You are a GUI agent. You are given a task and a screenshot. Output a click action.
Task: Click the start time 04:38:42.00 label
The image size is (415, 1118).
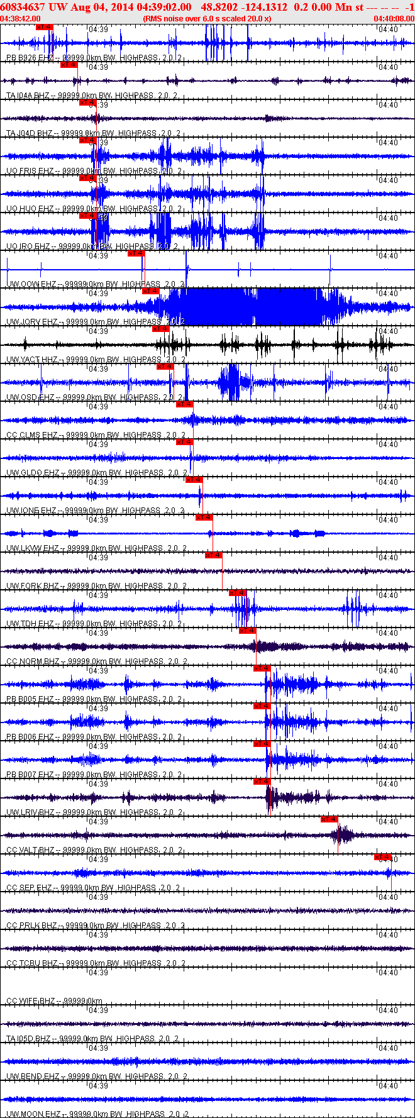click(x=20, y=19)
